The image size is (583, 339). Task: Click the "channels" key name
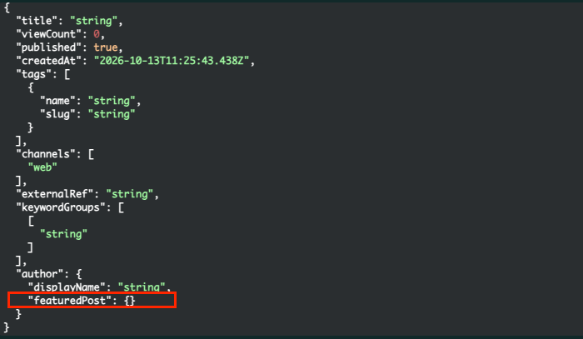tap(46, 154)
